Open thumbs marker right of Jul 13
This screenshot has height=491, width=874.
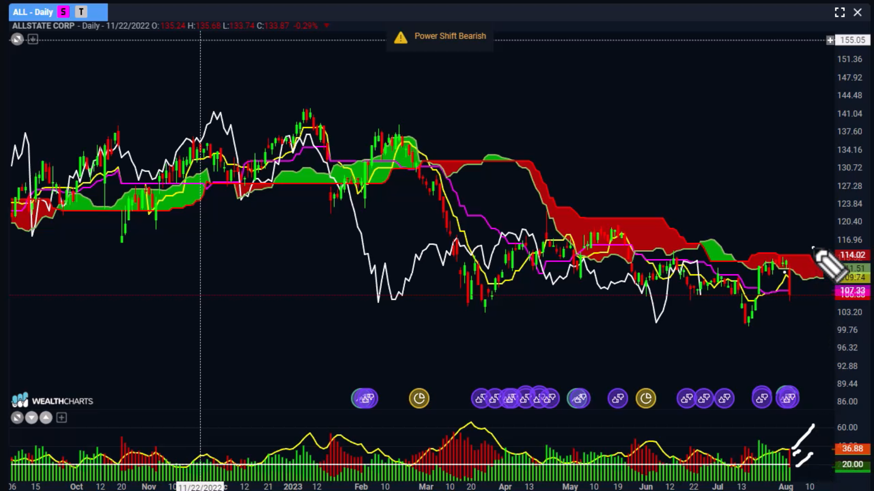click(762, 398)
